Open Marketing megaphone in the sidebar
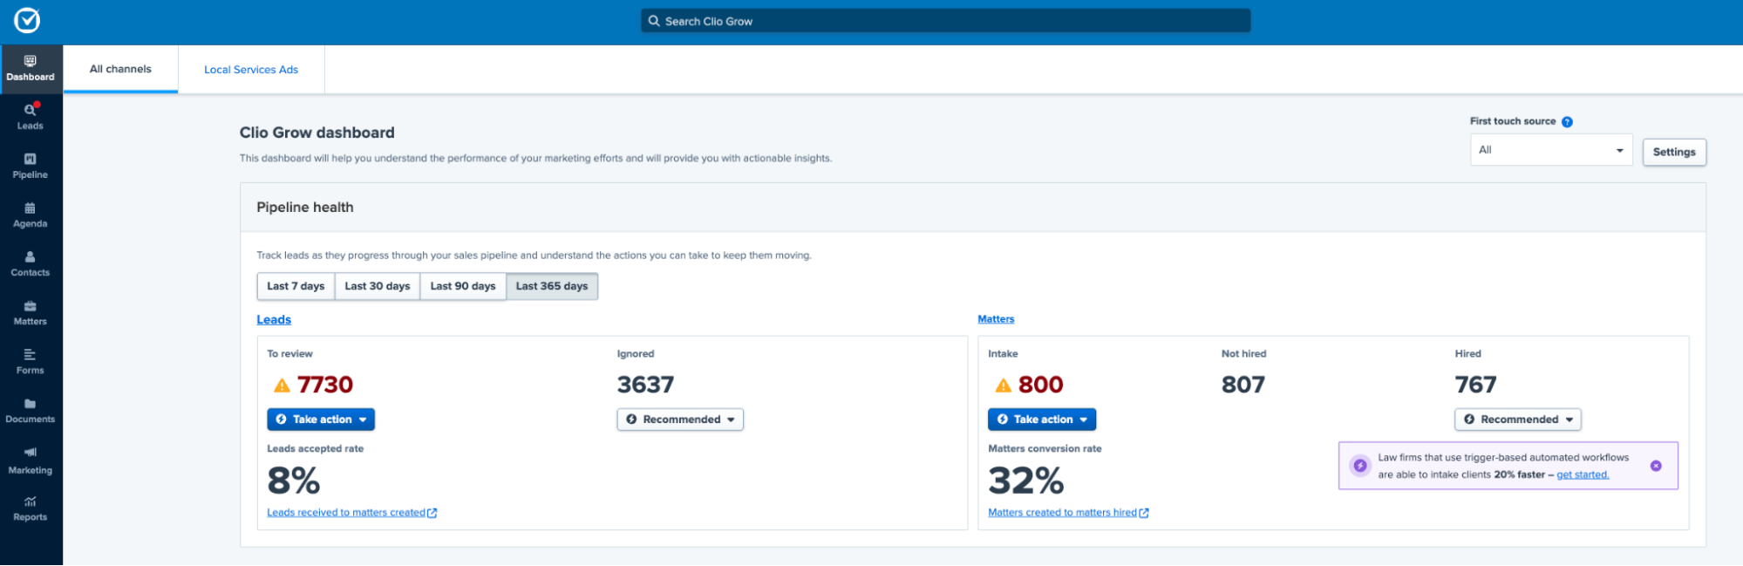Image resolution: width=1743 pixels, height=566 pixels. (31, 460)
